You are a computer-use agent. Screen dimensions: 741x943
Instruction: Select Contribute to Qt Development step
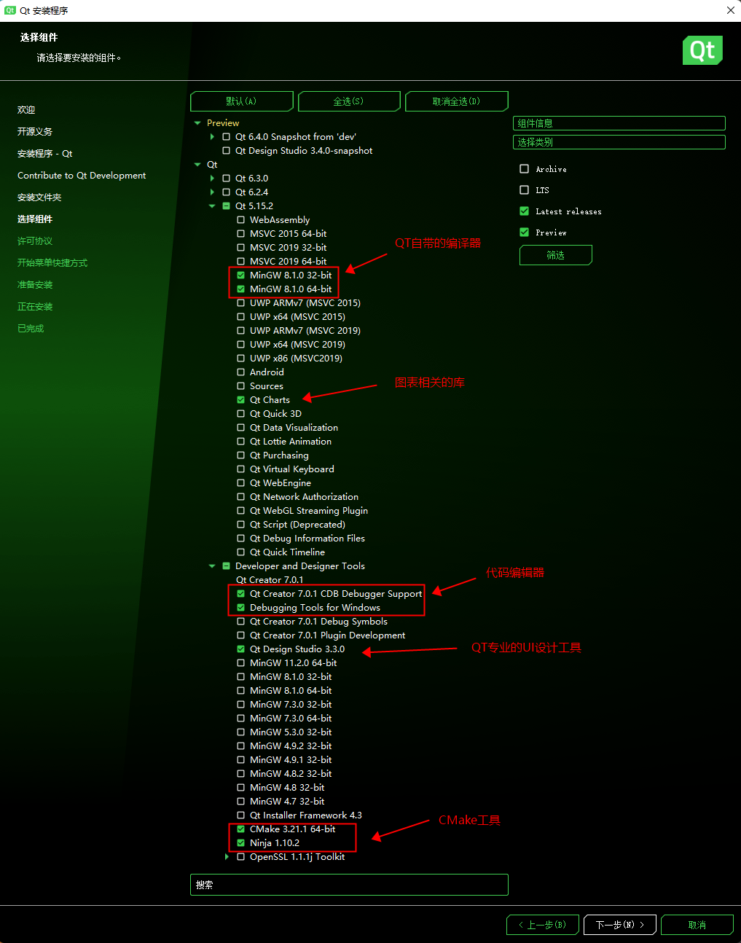(82, 176)
